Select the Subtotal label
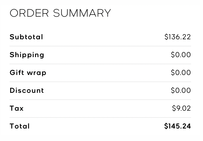This screenshot has height=141, width=203. pos(26,37)
